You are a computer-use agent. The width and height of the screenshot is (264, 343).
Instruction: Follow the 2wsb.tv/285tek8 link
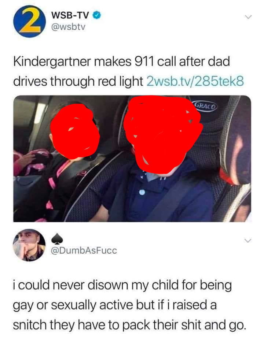(195, 81)
